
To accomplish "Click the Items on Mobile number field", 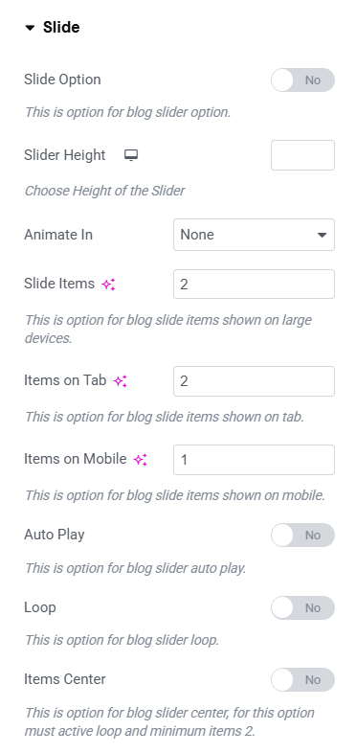I will tap(254, 460).
